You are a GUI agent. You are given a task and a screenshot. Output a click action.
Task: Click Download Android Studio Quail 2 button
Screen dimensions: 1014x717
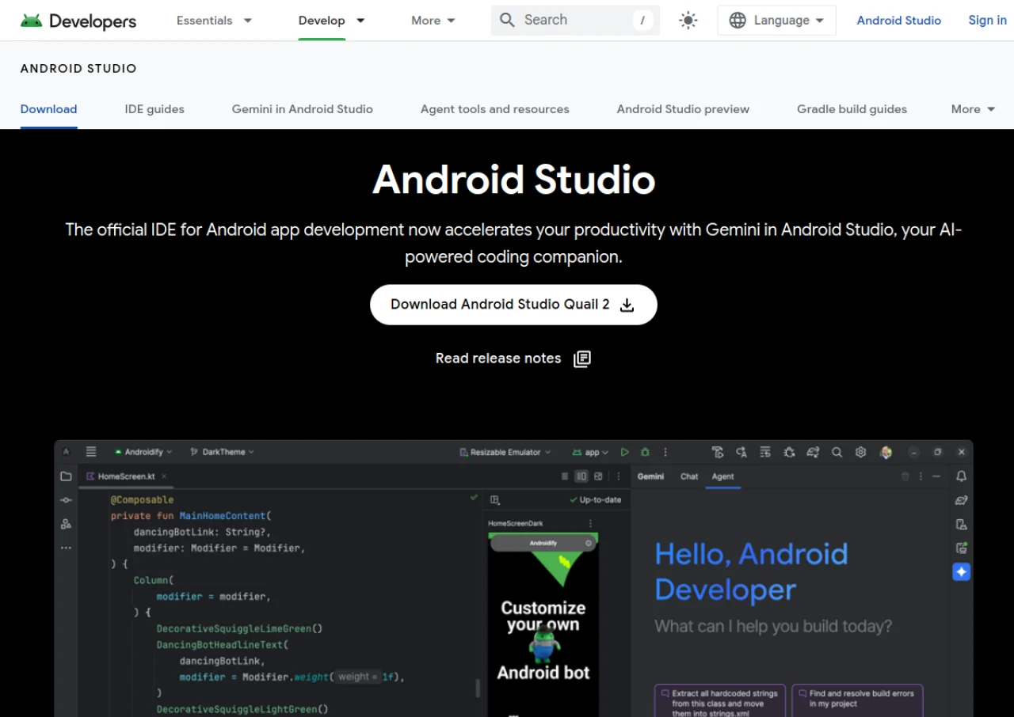[513, 305]
